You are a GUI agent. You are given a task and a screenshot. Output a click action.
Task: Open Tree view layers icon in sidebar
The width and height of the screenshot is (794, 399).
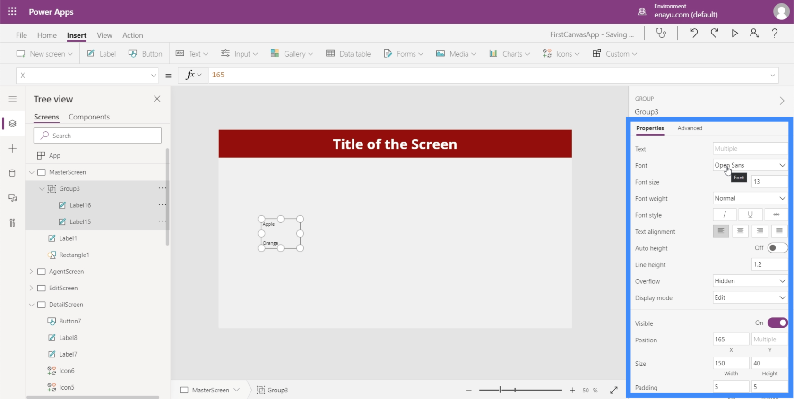(x=13, y=123)
